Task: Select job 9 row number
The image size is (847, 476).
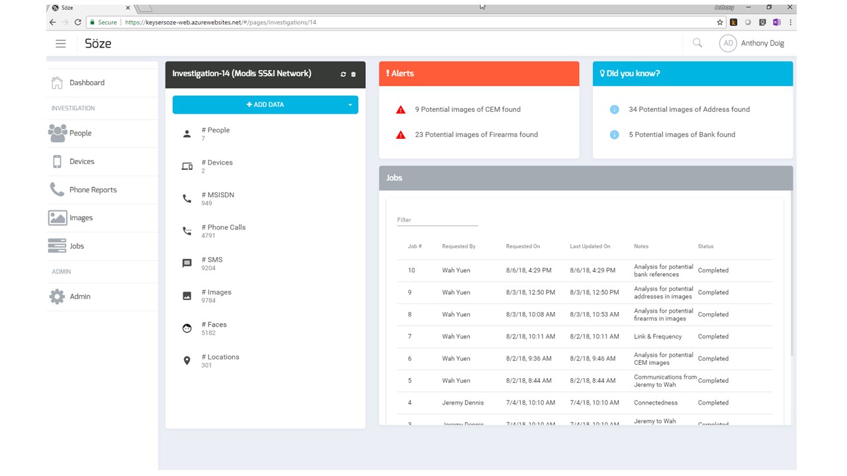Action: [410, 292]
